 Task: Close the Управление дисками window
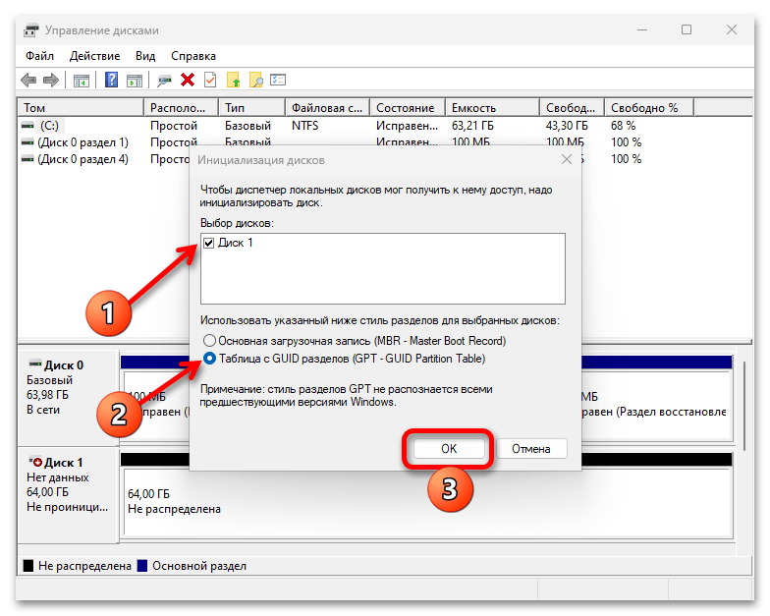[x=732, y=29]
